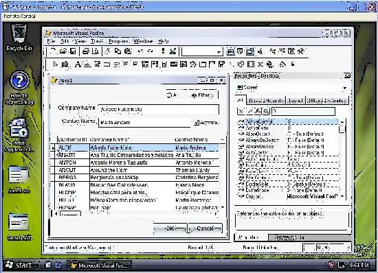Switch to the Layout tab in Properties
This screenshot has width=378, height=273.
[296, 101]
